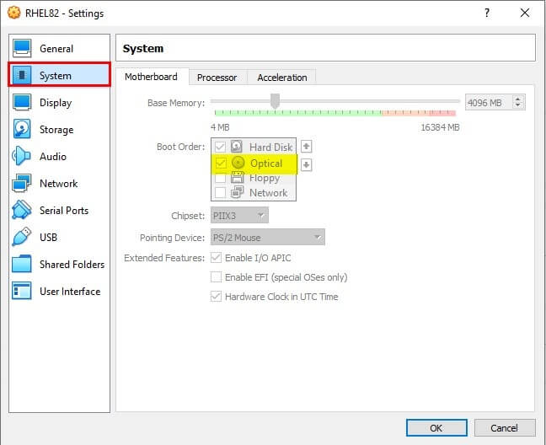Toggle Enable EFI (special OSes only)
This screenshot has width=546, height=445.
coord(217,277)
